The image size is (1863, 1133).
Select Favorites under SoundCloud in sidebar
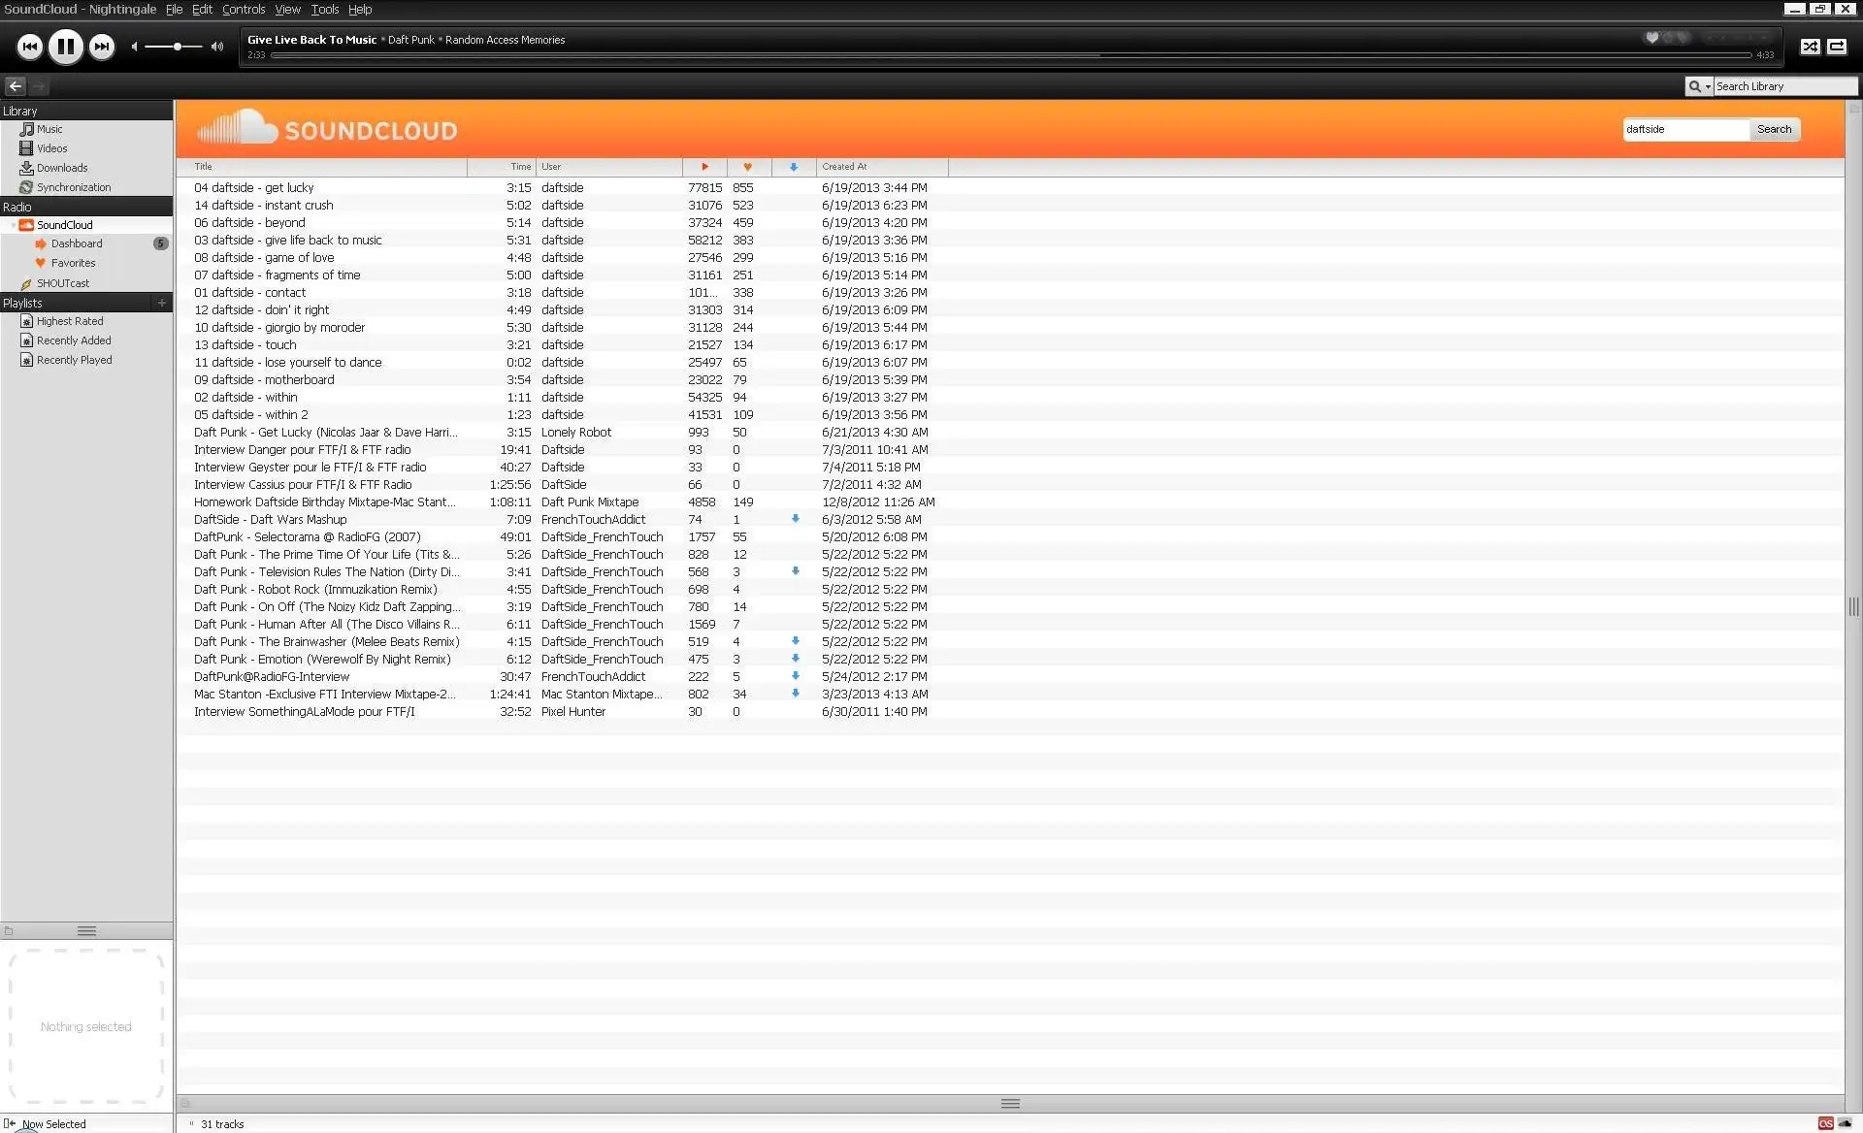[x=72, y=262]
